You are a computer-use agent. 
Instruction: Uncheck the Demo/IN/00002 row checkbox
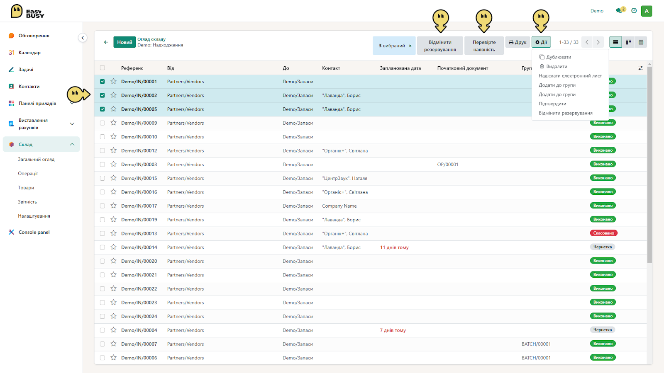tap(103, 95)
